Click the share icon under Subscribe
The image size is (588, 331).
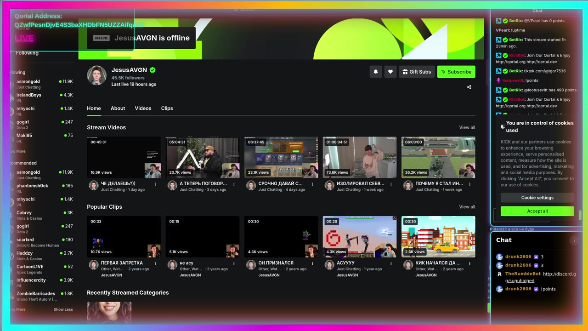coord(469,87)
